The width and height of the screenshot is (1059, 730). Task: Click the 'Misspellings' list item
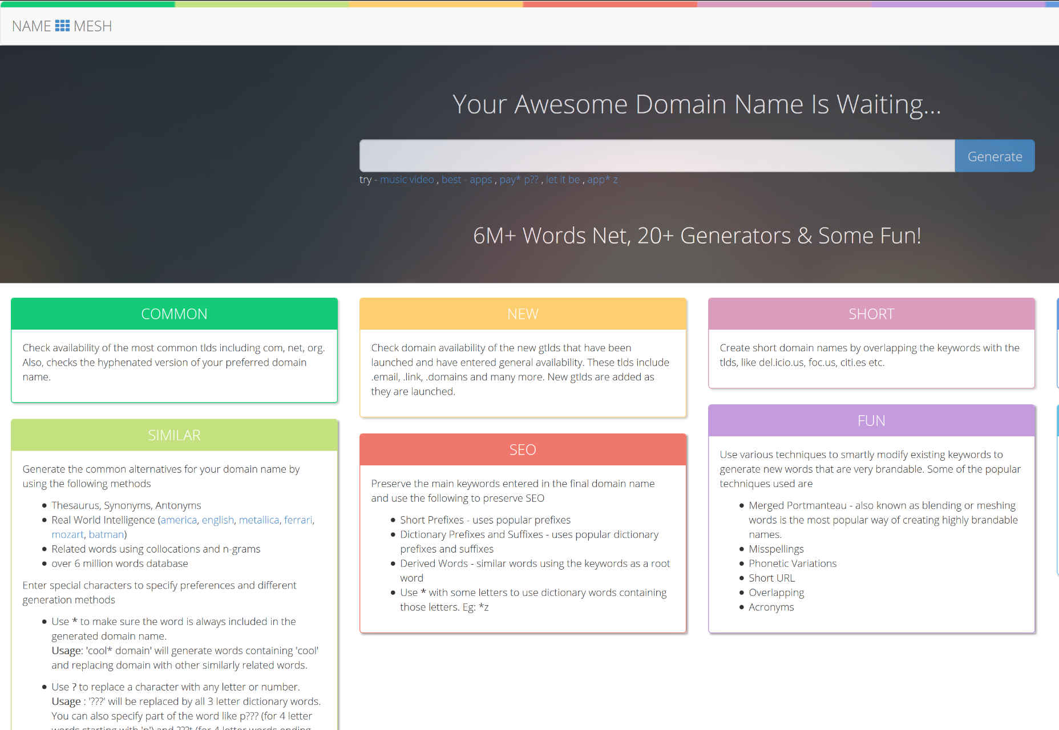click(x=776, y=549)
